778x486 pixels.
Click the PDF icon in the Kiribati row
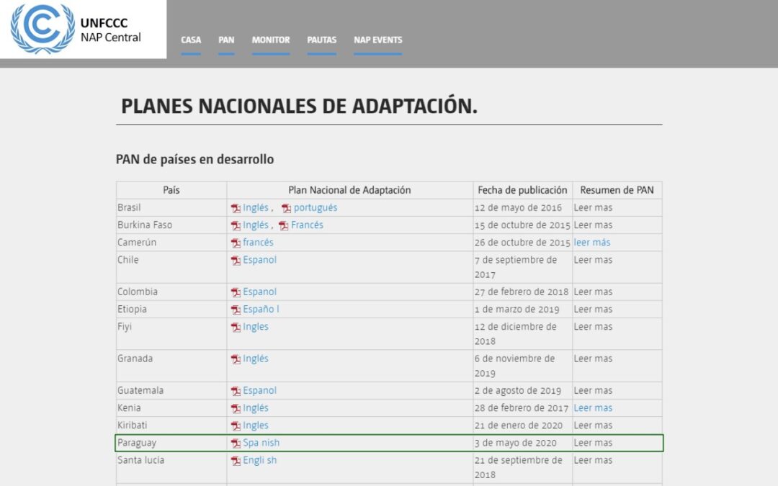point(236,426)
